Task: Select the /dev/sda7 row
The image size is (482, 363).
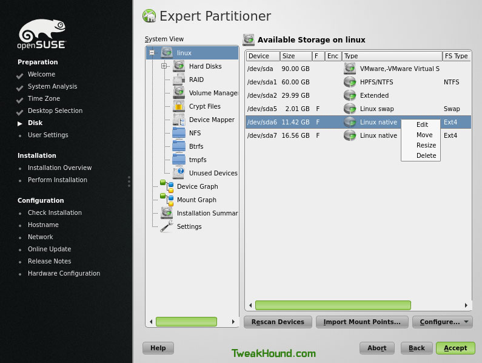Action: 358,135
